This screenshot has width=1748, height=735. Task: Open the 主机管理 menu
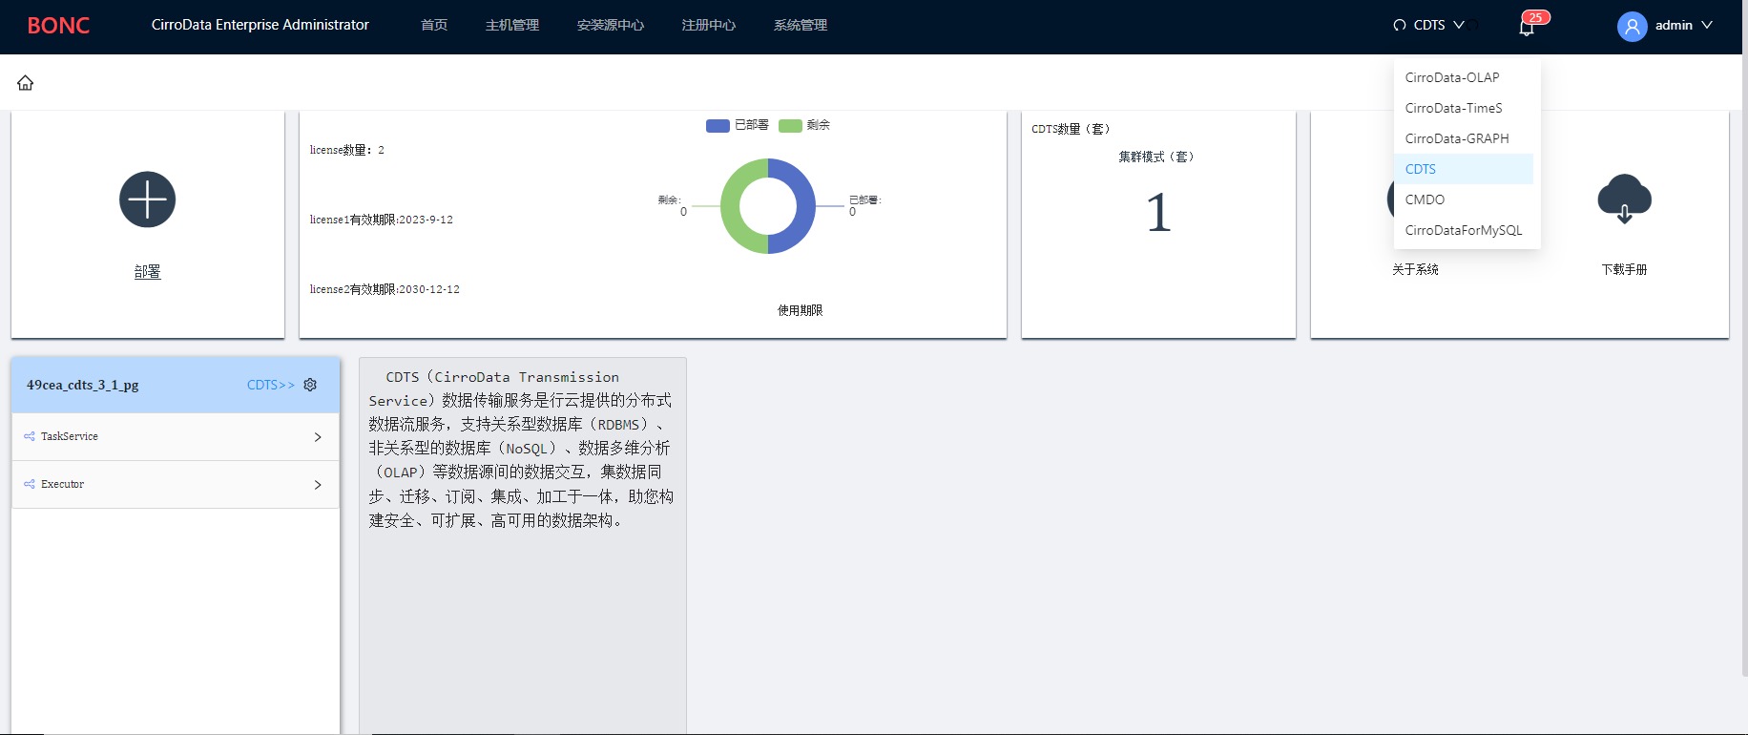pyautogui.click(x=512, y=25)
